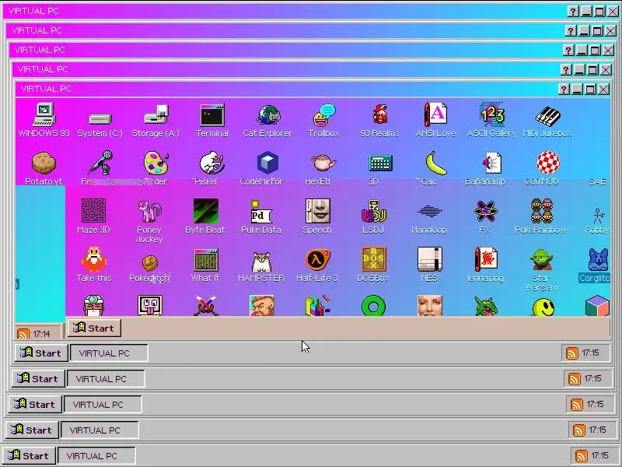Image resolution: width=622 pixels, height=467 pixels.
Task: Launch the Terminal icon
Action: point(212,114)
